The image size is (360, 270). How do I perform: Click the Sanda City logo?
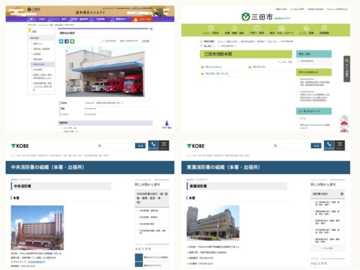pyautogui.click(x=266, y=17)
